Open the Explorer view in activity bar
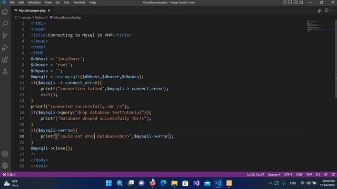The height and width of the screenshot is (189, 337). (x=5, y=12)
